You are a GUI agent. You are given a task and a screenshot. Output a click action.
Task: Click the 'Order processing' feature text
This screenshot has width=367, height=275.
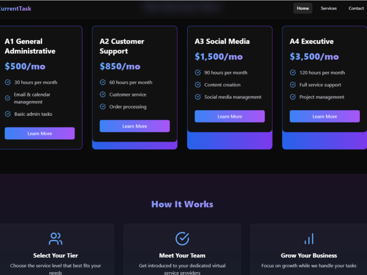click(x=128, y=107)
